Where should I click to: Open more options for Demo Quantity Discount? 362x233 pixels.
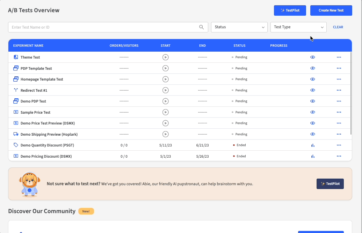[x=339, y=145]
